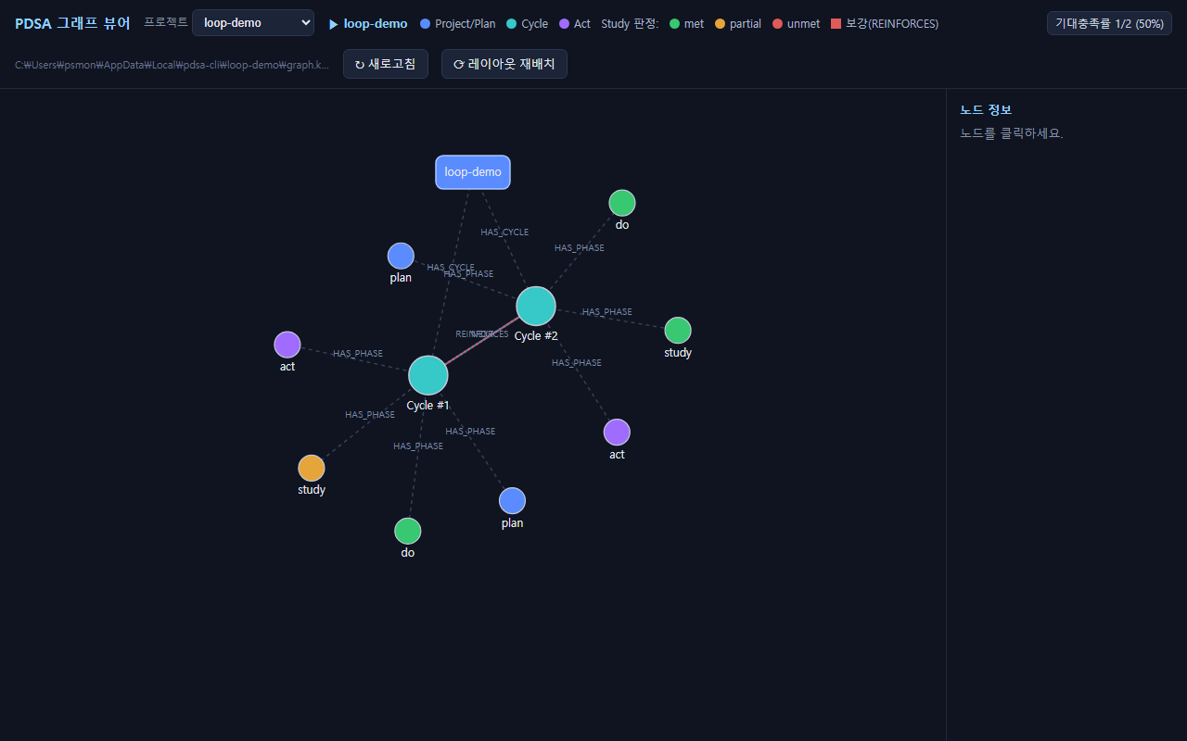The width and height of the screenshot is (1187, 741).
Task: Click the 보강(REINFORCES) red square legend
Action: pos(836,24)
